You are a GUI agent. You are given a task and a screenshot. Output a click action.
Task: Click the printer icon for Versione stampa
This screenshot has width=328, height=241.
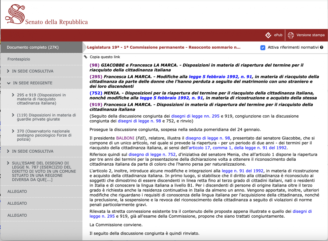tap(291, 35)
